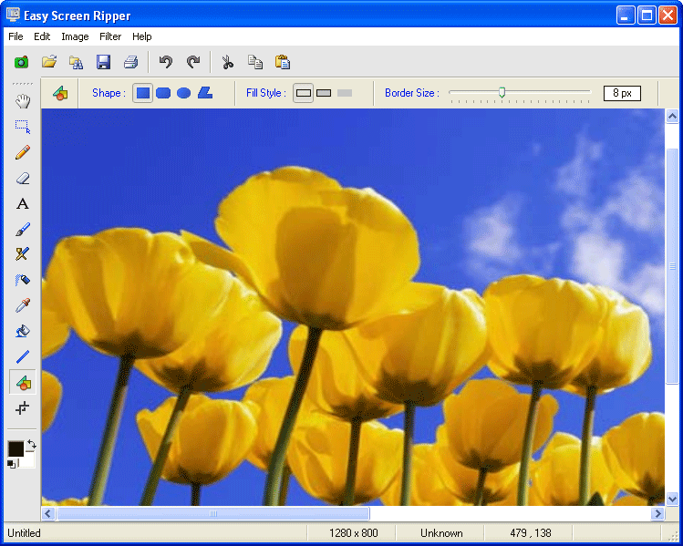Click the green camera capture icon
This screenshot has height=546, width=683.
(21, 62)
